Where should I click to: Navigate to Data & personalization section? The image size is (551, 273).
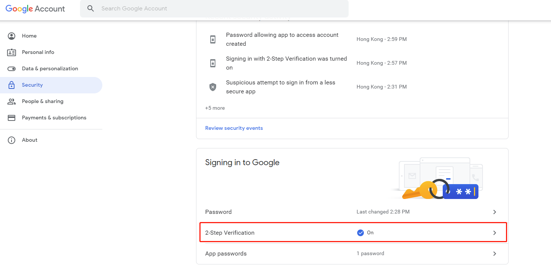[50, 68]
